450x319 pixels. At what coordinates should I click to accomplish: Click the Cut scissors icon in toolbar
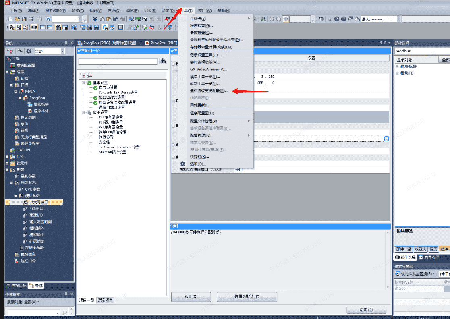[95, 19]
